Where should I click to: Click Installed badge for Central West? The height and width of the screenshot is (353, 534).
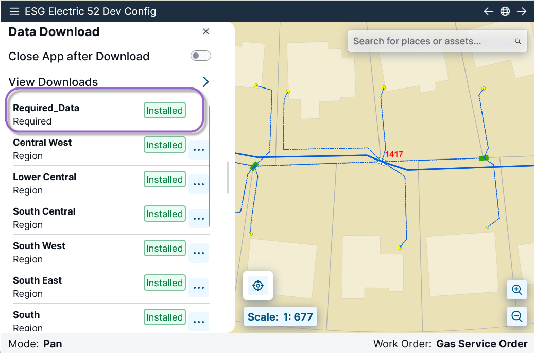[164, 145]
